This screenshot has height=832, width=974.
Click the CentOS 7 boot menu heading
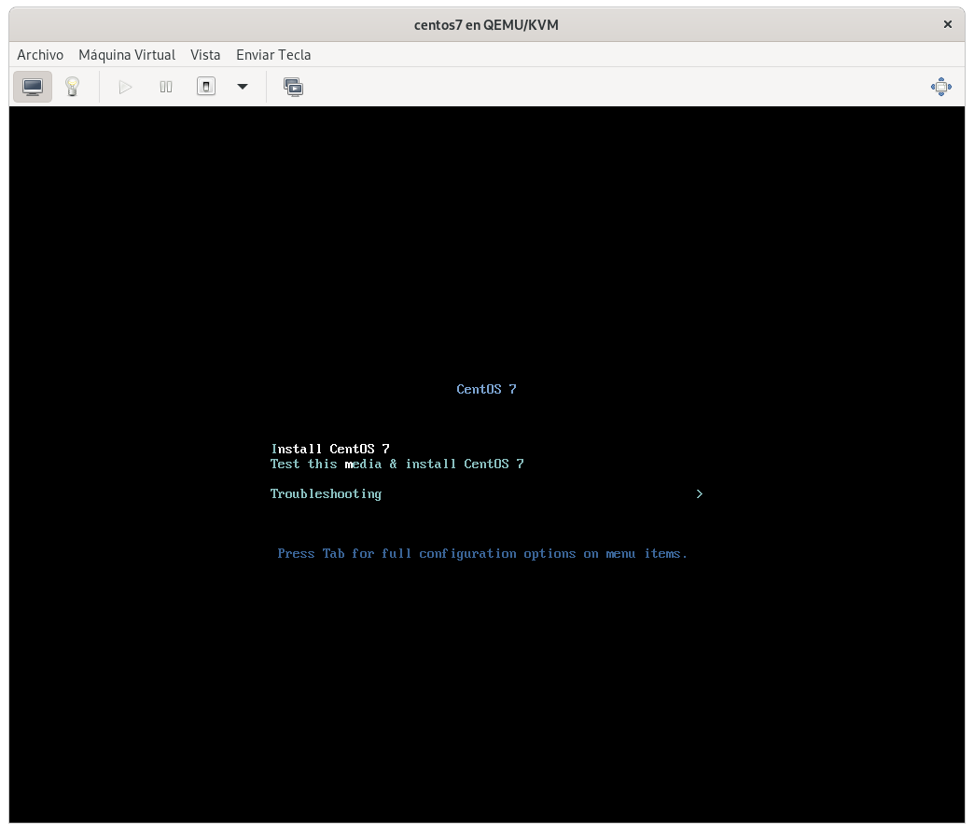(x=486, y=389)
